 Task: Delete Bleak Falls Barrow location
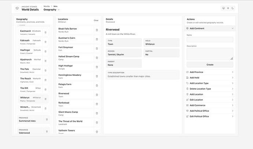[x=97, y=30]
